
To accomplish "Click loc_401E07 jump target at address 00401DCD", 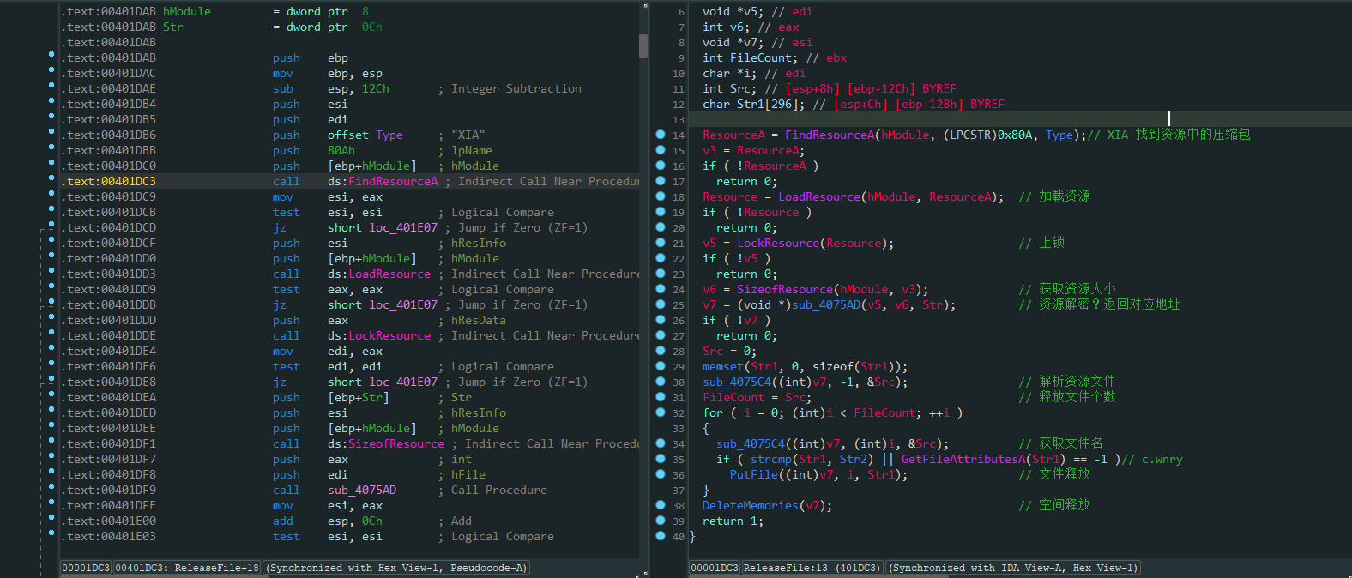I will [x=403, y=227].
